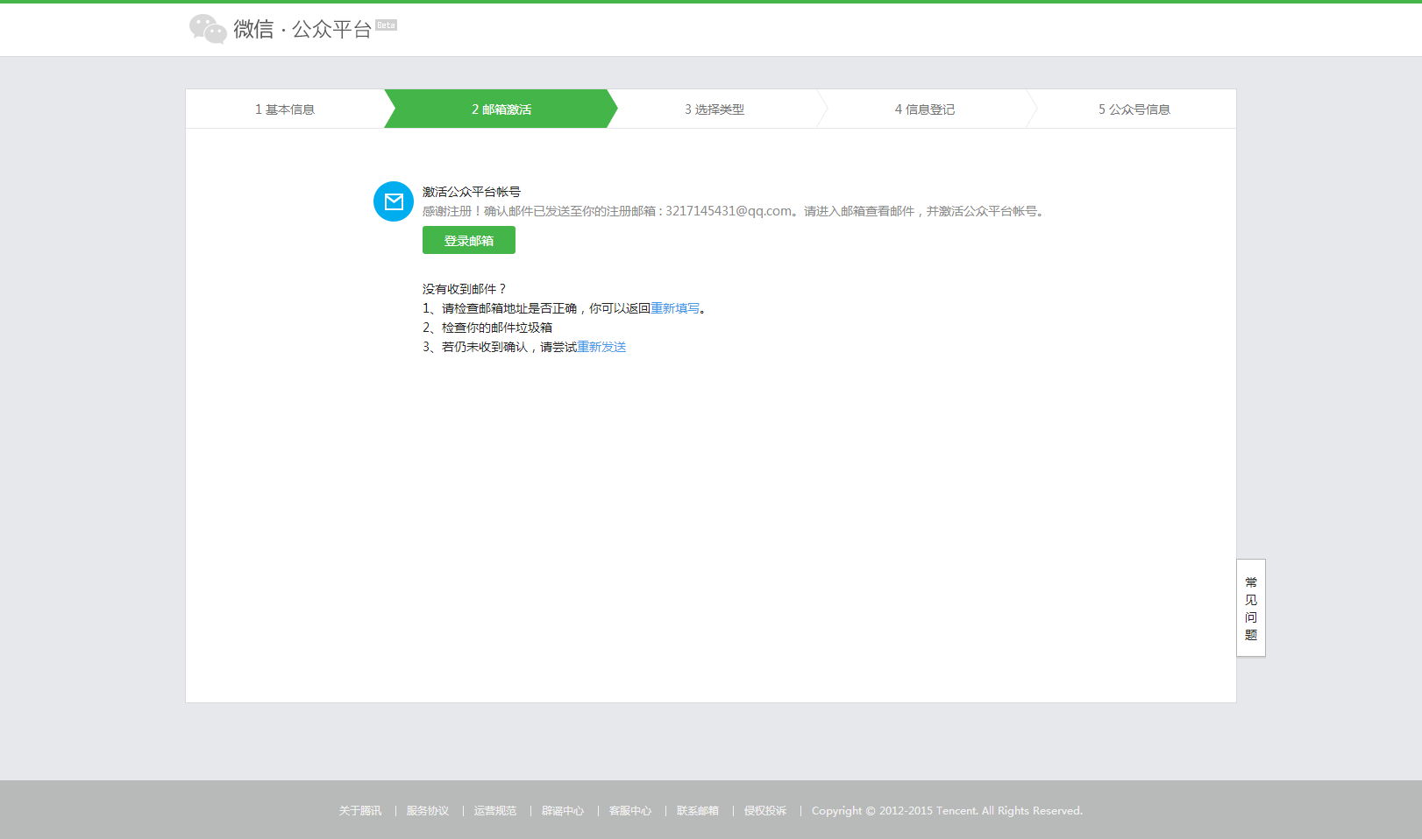Viewport: 1422px width, 839px height.
Task: Click the 重新填写 link
Action: [x=675, y=308]
